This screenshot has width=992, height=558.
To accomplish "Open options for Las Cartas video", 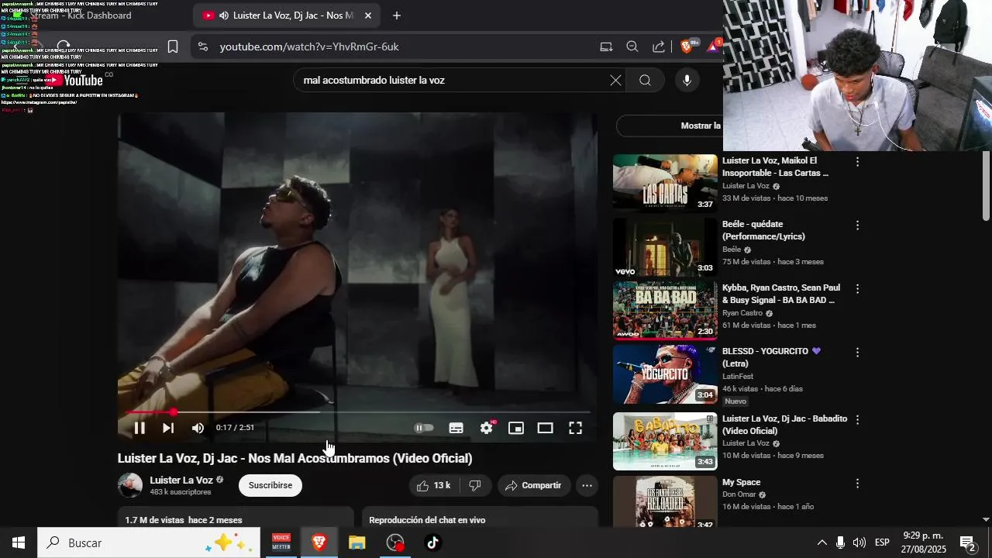I will click(857, 162).
